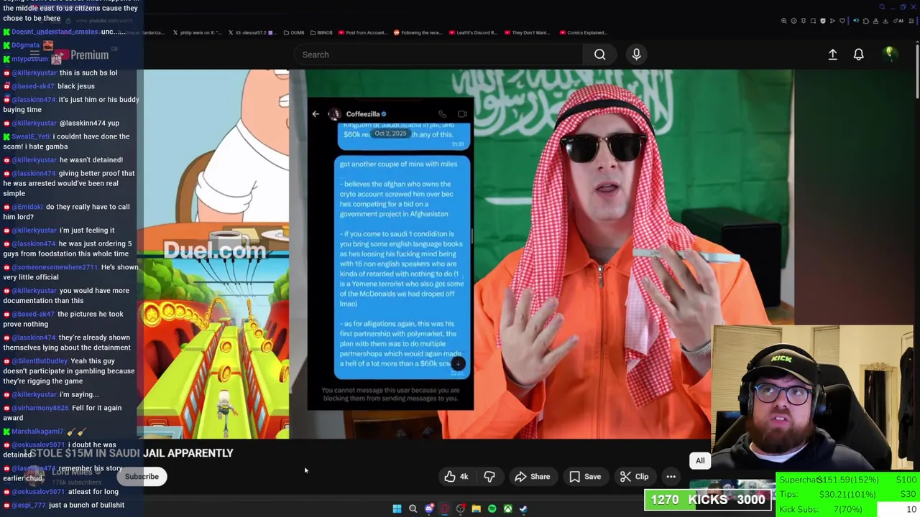Click the send paper-plane icon in address bar
Screen dimensions: 920x517
832,21
